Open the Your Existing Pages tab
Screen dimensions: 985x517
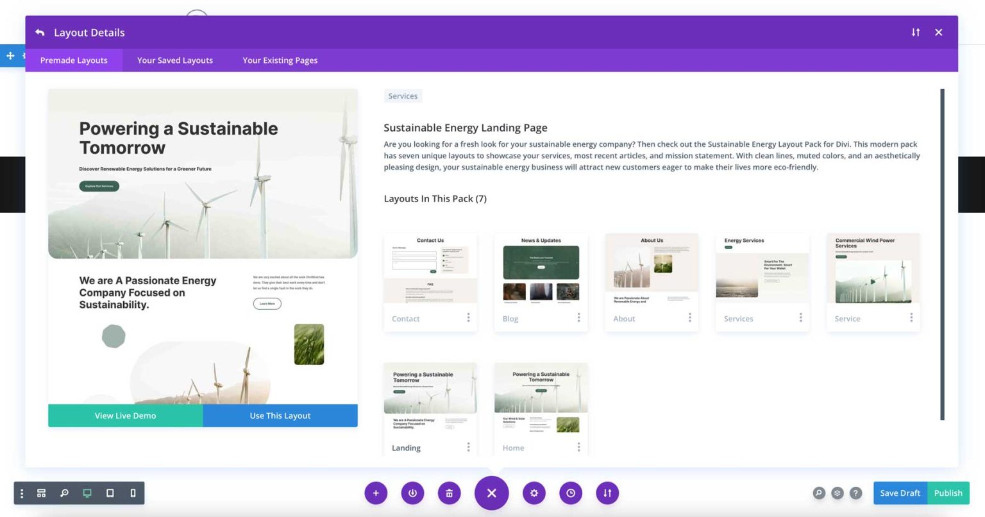[280, 60]
